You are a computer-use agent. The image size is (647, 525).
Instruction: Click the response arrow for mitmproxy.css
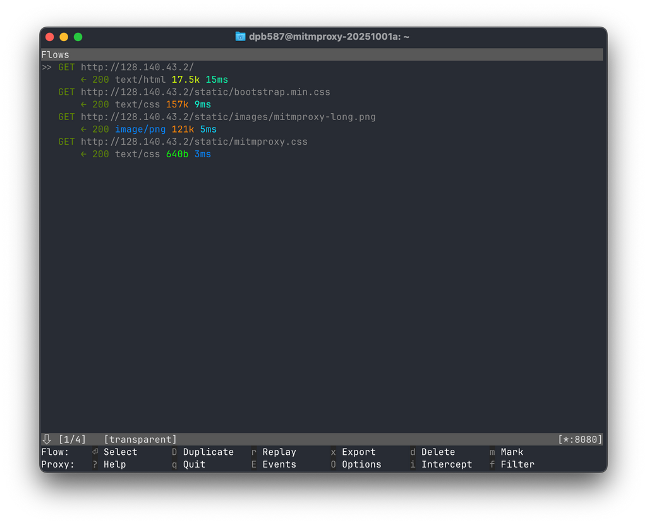83,154
